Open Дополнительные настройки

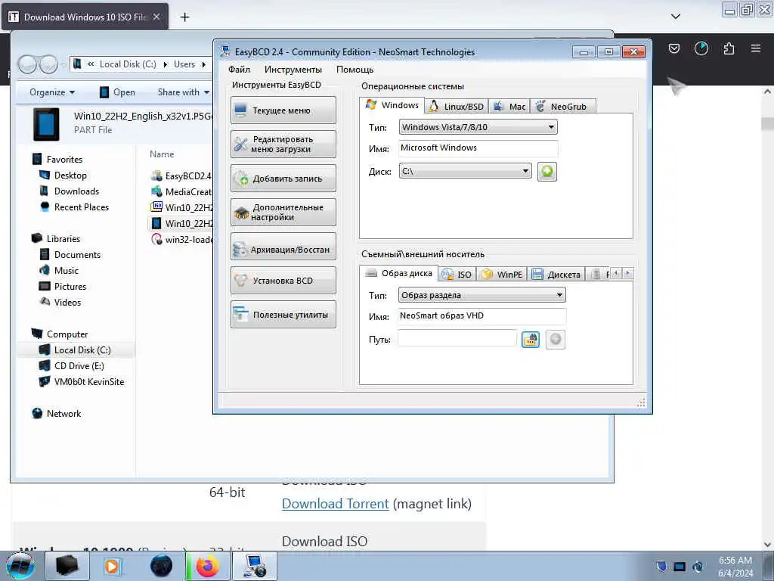(283, 213)
